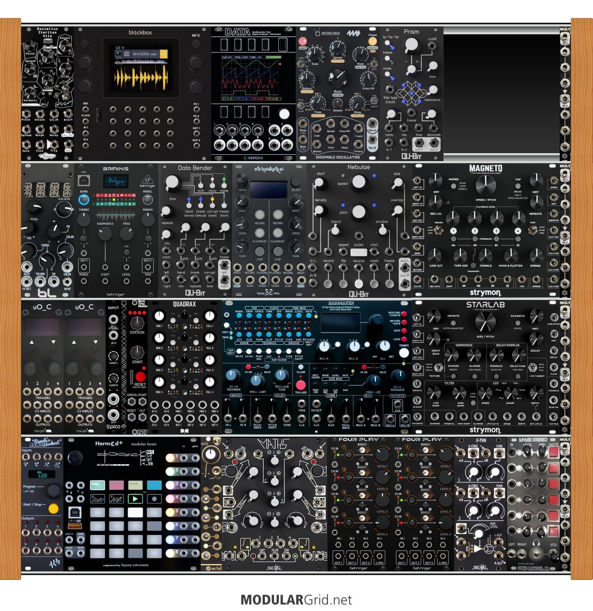Click the record circle button on Hermod+
This screenshot has width=593, height=611.
[154, 499]
